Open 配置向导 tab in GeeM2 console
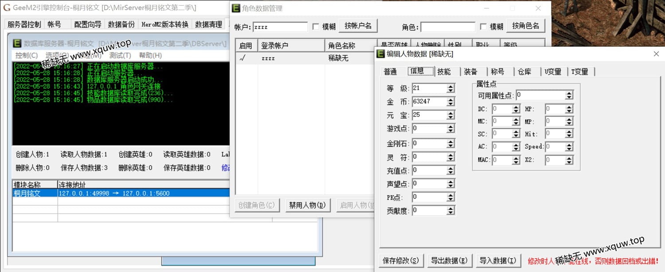 (88, 24)
